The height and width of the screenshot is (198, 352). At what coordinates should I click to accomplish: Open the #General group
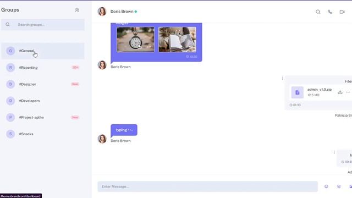pyautogui.click(x=43, y=51)
